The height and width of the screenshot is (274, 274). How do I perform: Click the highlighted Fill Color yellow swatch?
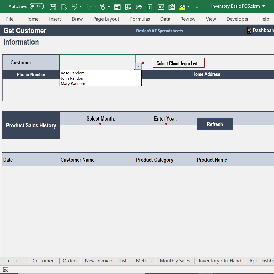click(x=182, y=9)
